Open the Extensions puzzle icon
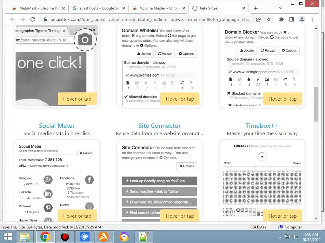Image resolution: width=325 pixels, height=243 pixels. pos(281,19)
